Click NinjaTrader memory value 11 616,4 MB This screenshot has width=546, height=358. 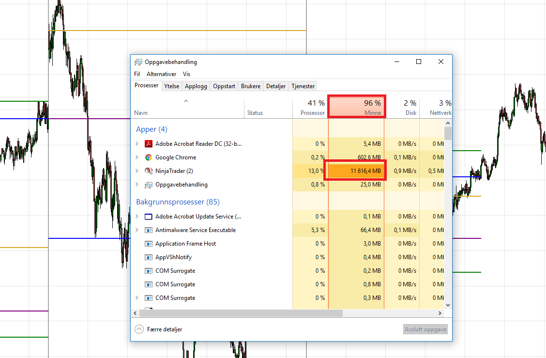click(x=365, y=171)
